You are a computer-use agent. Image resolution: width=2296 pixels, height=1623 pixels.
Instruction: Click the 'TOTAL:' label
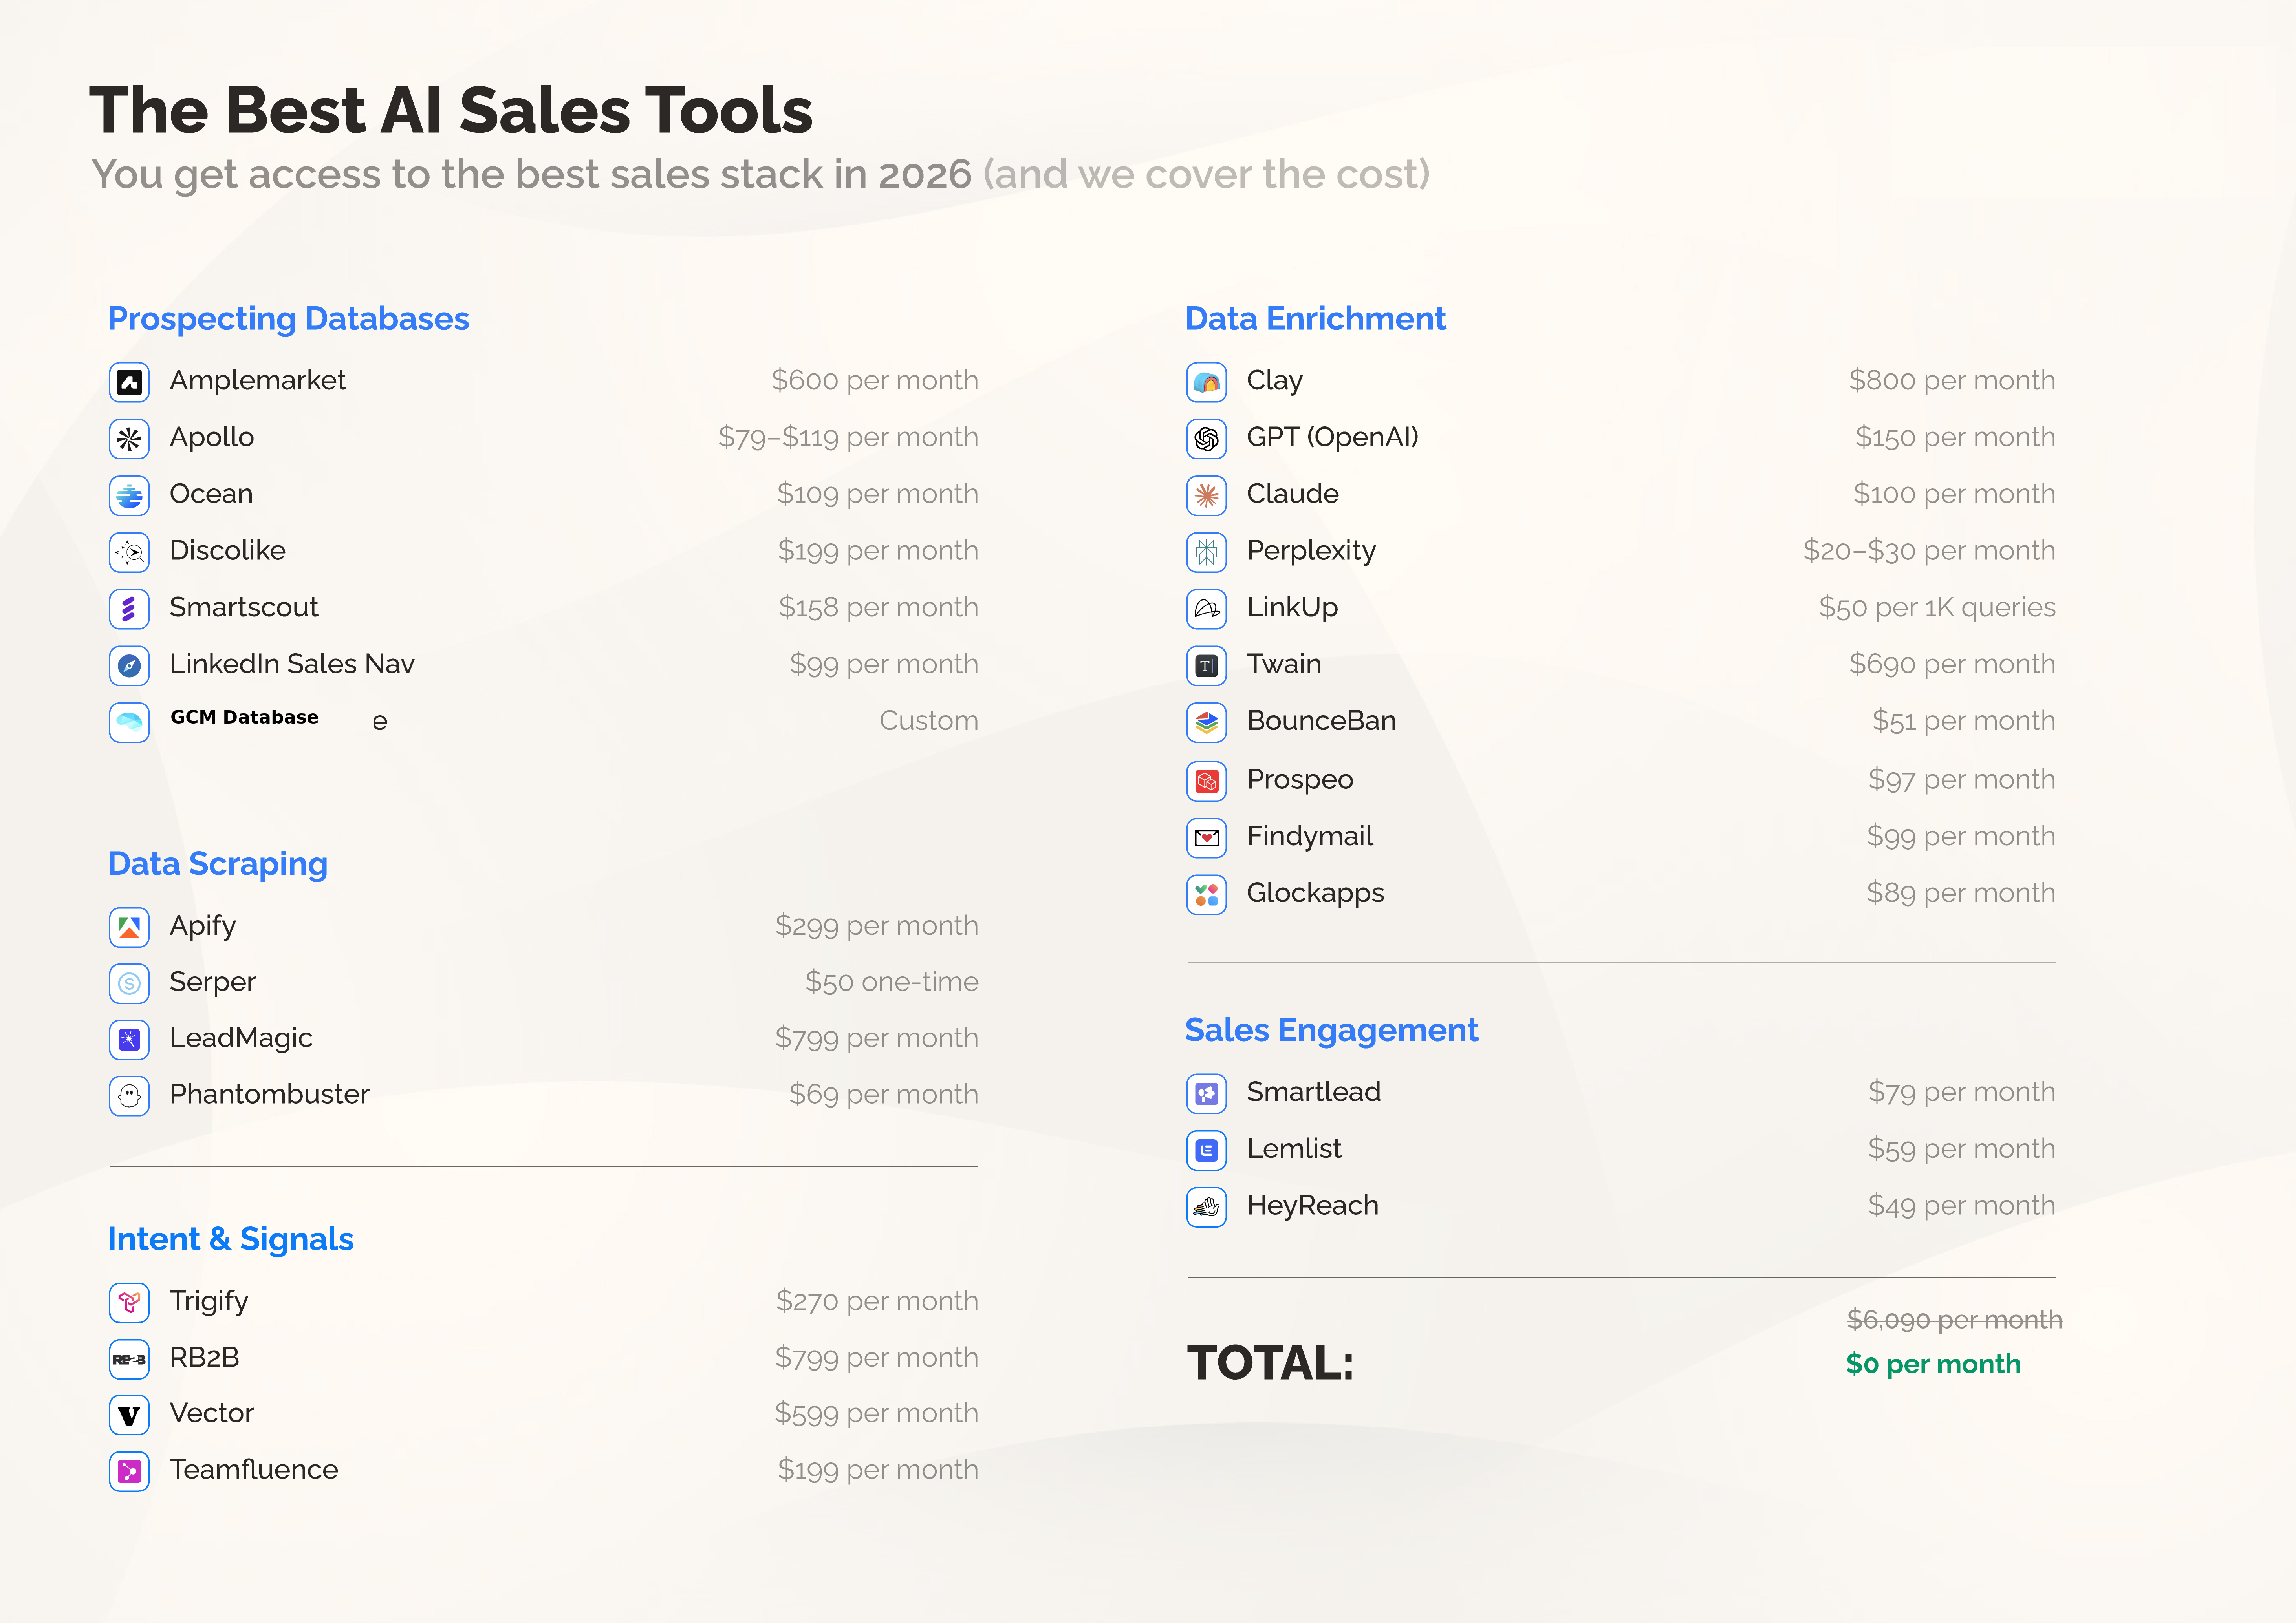1271,1362
